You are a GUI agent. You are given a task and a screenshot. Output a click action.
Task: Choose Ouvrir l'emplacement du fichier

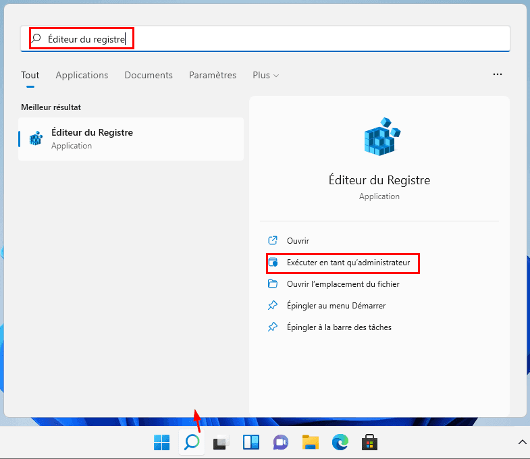343,284
